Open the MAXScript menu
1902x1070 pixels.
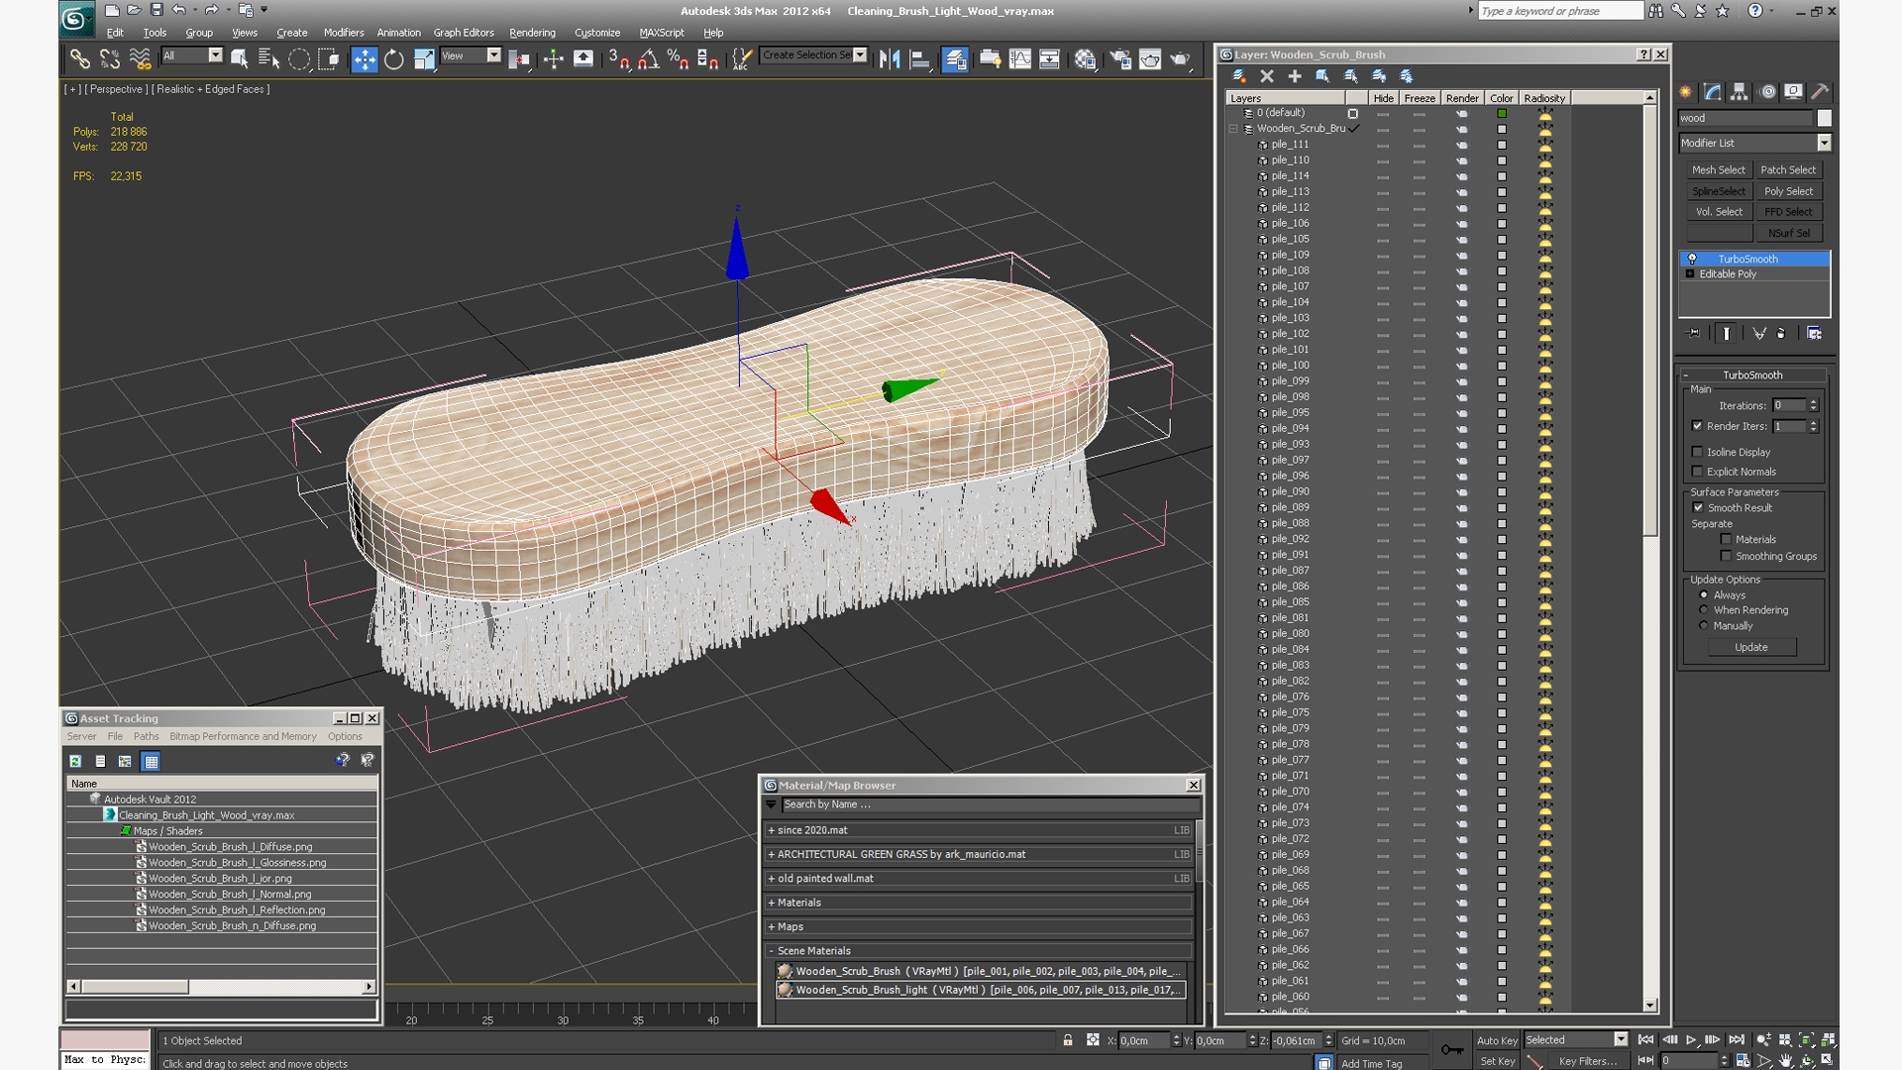(662, 33)
